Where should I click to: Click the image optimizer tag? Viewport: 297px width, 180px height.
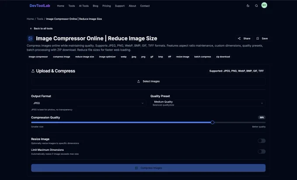107,57
